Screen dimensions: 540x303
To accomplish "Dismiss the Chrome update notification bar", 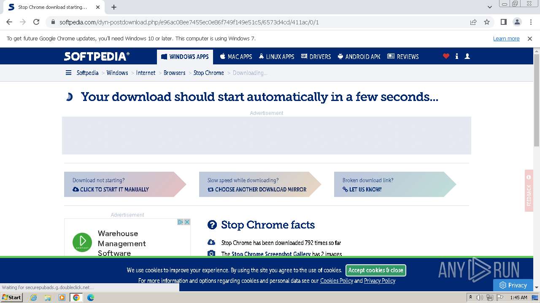I will click(530, 39).
